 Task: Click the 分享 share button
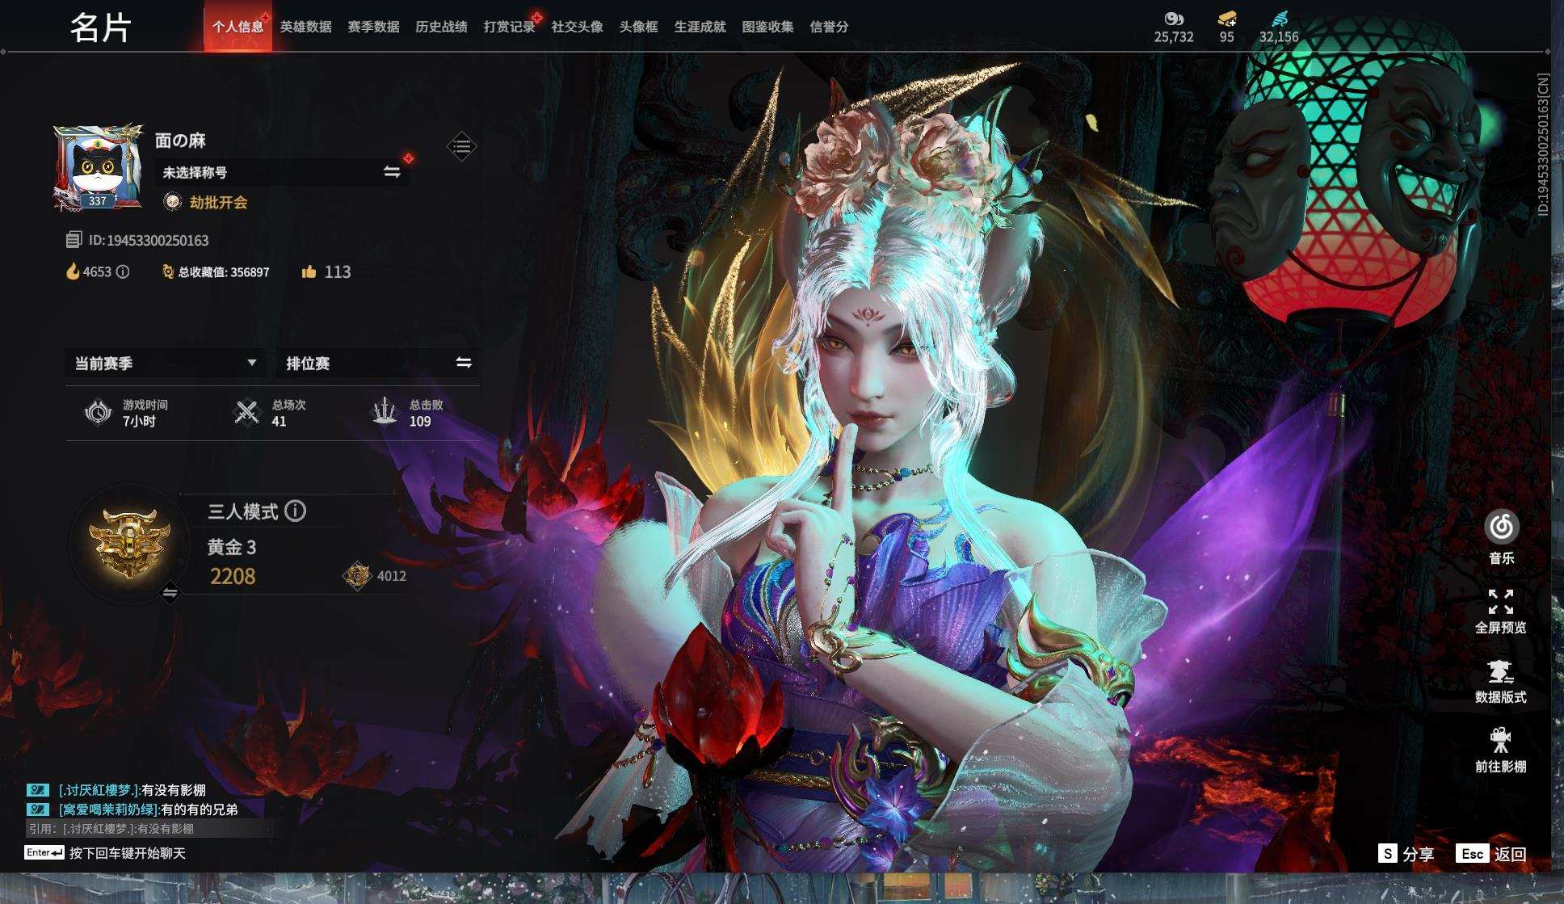point(1406,854)
